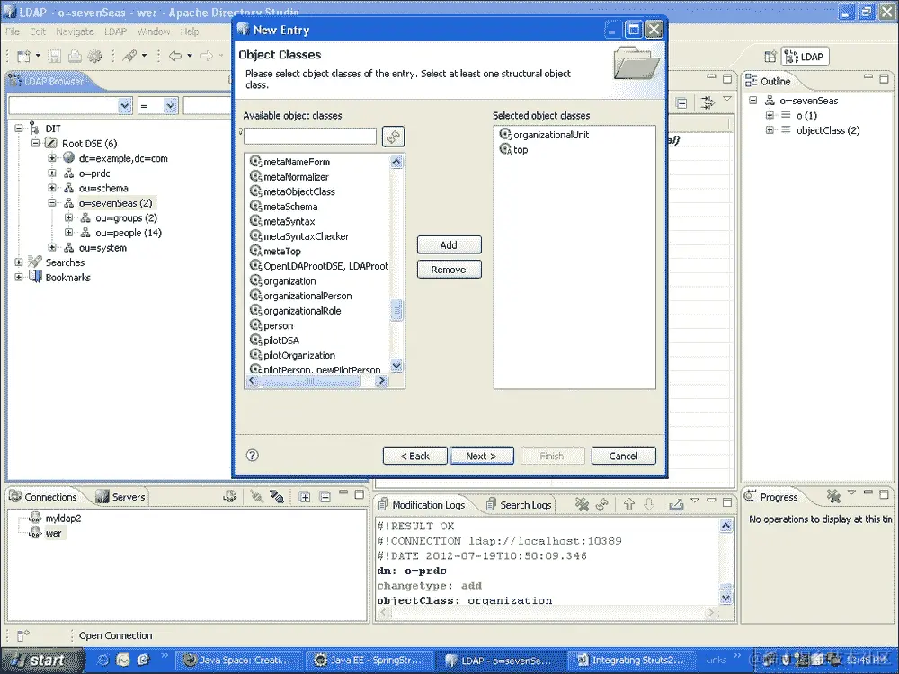Open the LDAP perspective button
Screen dimensions: 899x674
806,57
